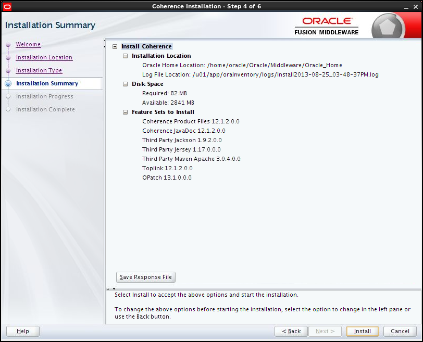The image size is (423, 342).
Task: Go to the Welcome step link
Action: 28,44
